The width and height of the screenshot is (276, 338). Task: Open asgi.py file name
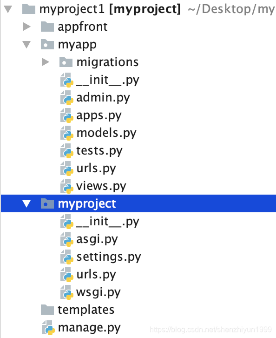[x=97, y=239]
